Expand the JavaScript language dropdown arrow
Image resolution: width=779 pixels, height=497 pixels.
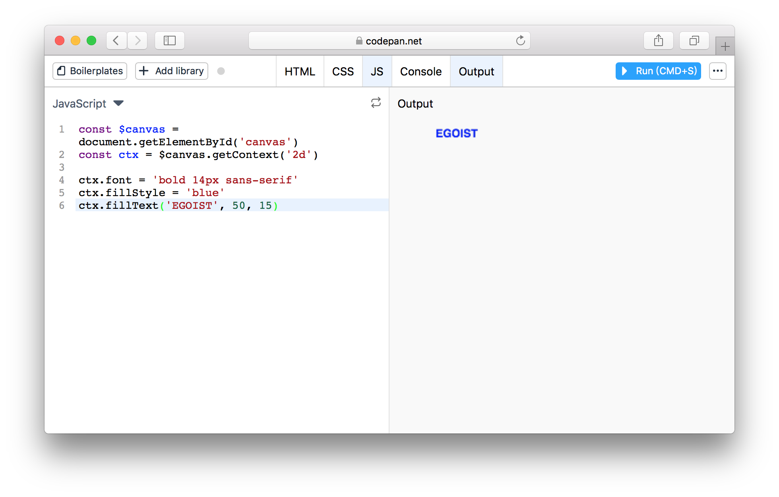(118, 103)
